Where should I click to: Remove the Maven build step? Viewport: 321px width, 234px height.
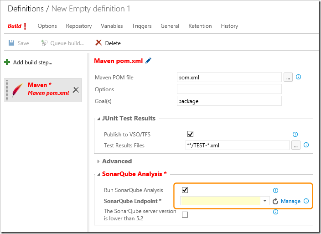[x=76, y=90]
